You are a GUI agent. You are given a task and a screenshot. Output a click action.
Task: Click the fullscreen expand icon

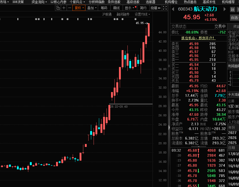click(165, 8)
